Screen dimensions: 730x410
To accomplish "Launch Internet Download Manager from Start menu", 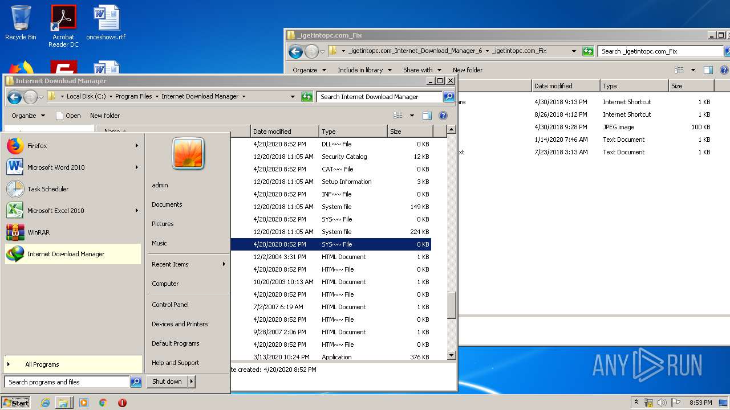I will 72,254.
